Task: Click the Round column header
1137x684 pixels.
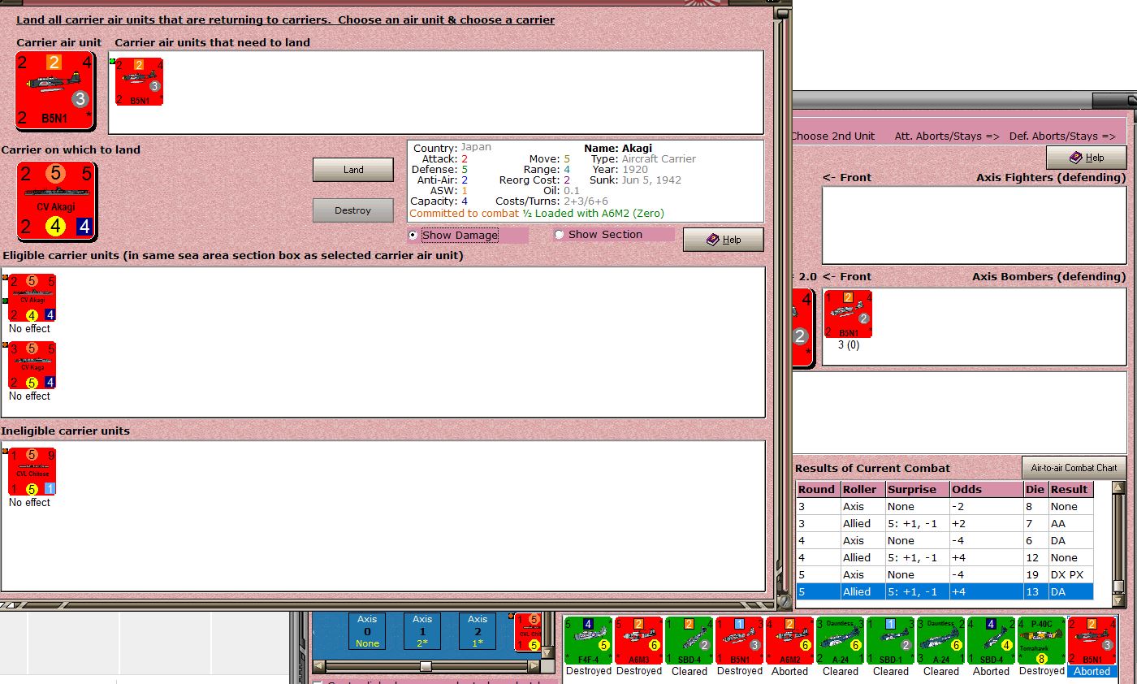Action: tap(818, 489)
